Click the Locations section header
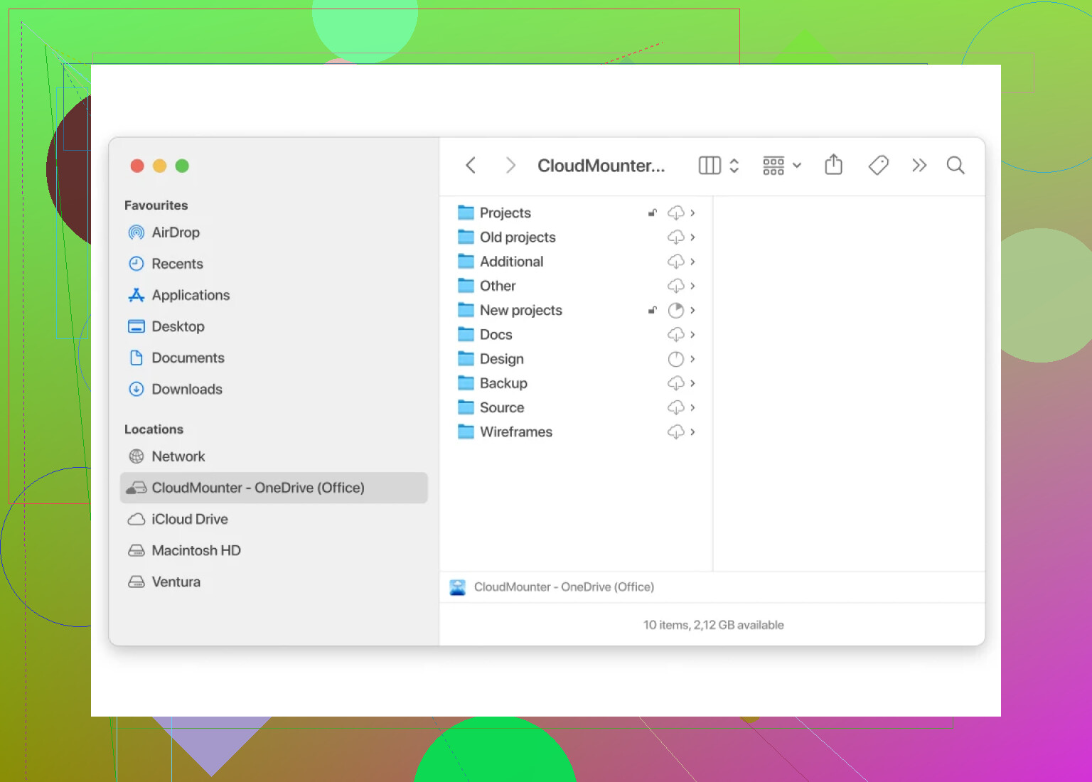 pyautogui.click(x=154, y=429)
